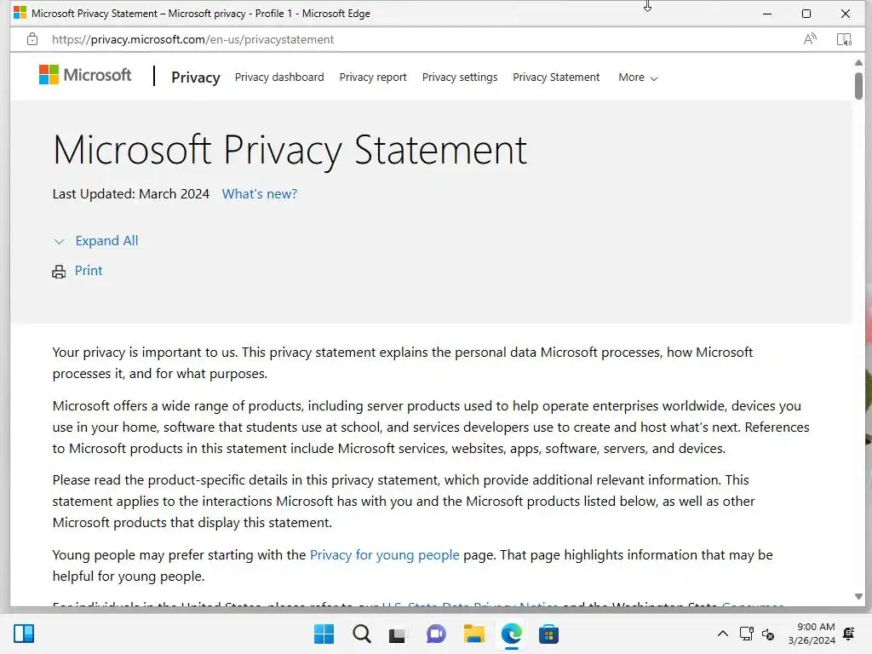Open the Privacy report nav item
Viewport: 872px width, 654px height.
click(x=373, y=77)
